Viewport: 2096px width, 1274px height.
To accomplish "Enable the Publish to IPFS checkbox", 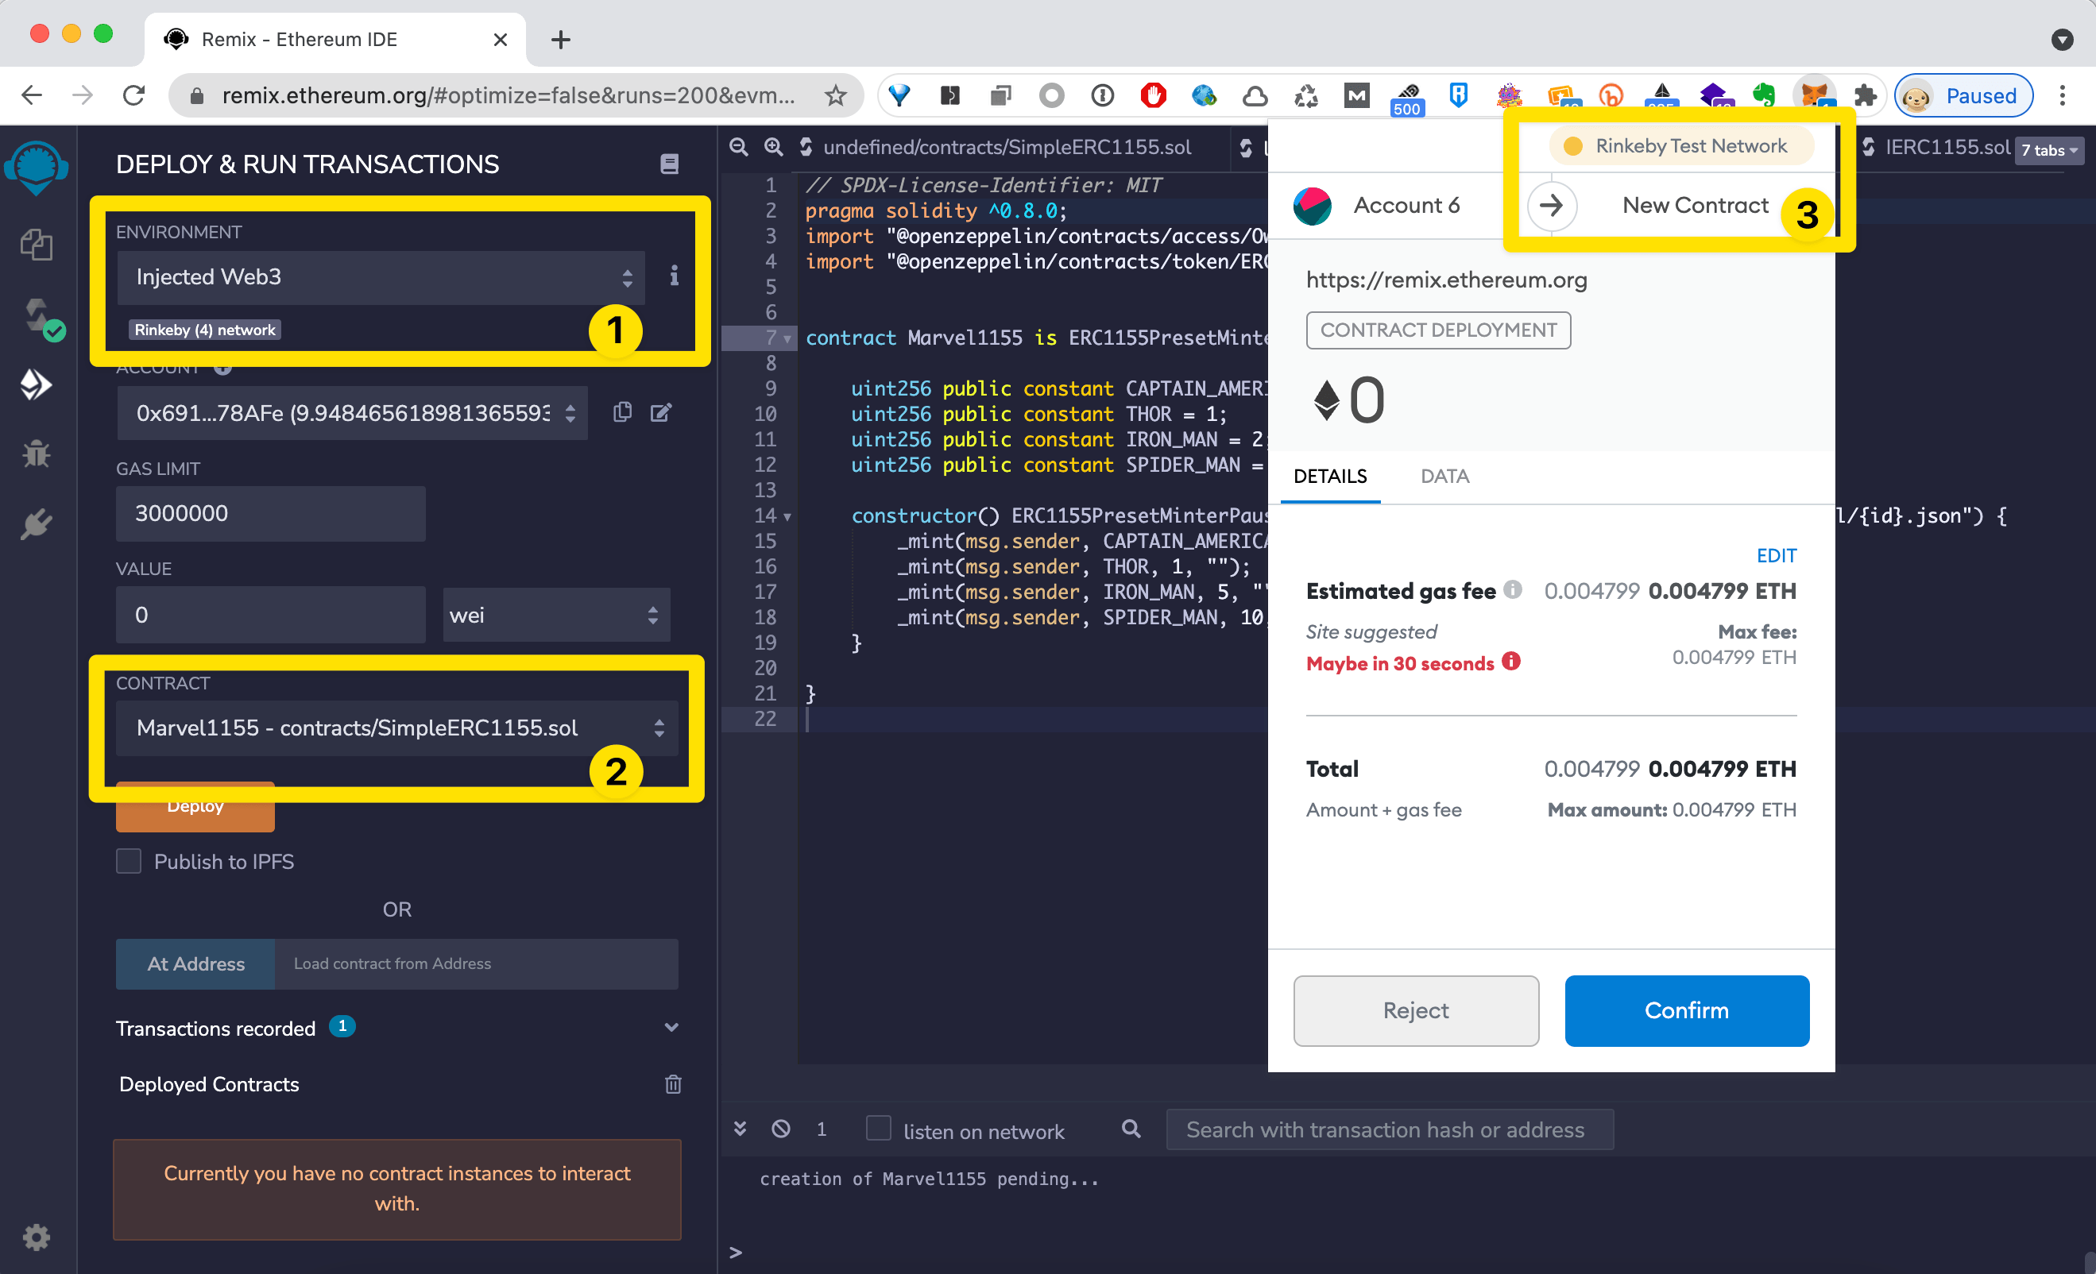I will pyautogui.click(x=129, y=862).
